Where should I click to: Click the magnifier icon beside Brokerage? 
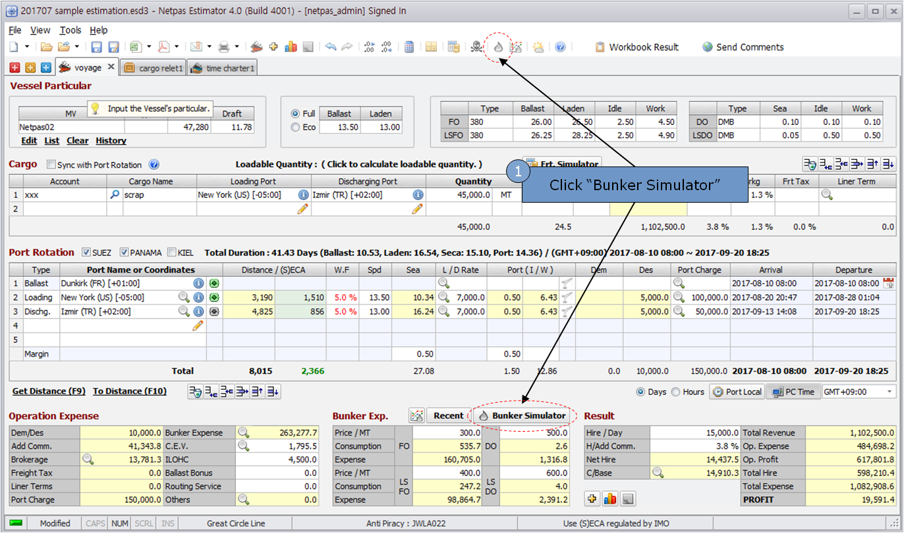[x=87, y=459]
